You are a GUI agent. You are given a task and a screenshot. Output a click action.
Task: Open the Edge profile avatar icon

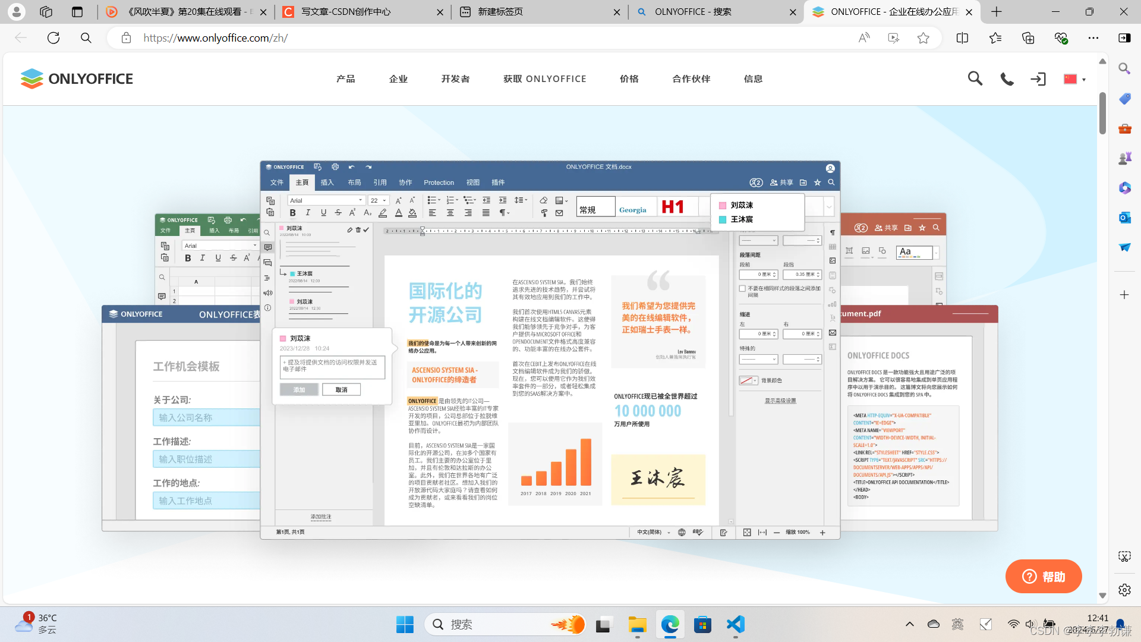tap(17, 11)
